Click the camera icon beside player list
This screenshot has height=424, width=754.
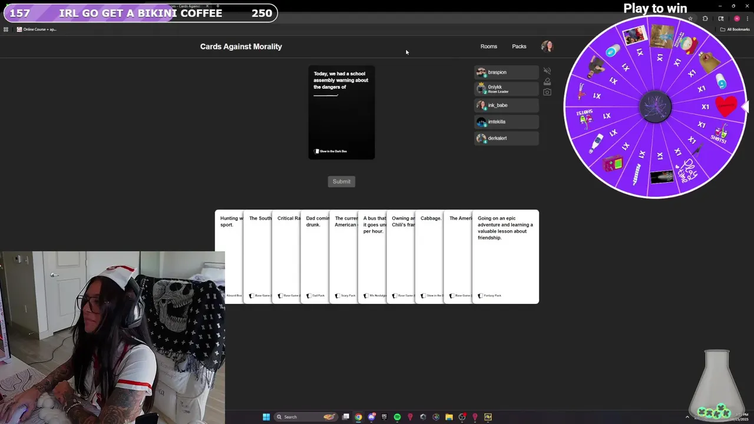547,92
